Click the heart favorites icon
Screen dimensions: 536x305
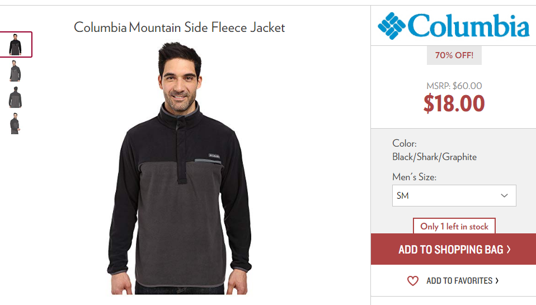[x=412, y=281]
